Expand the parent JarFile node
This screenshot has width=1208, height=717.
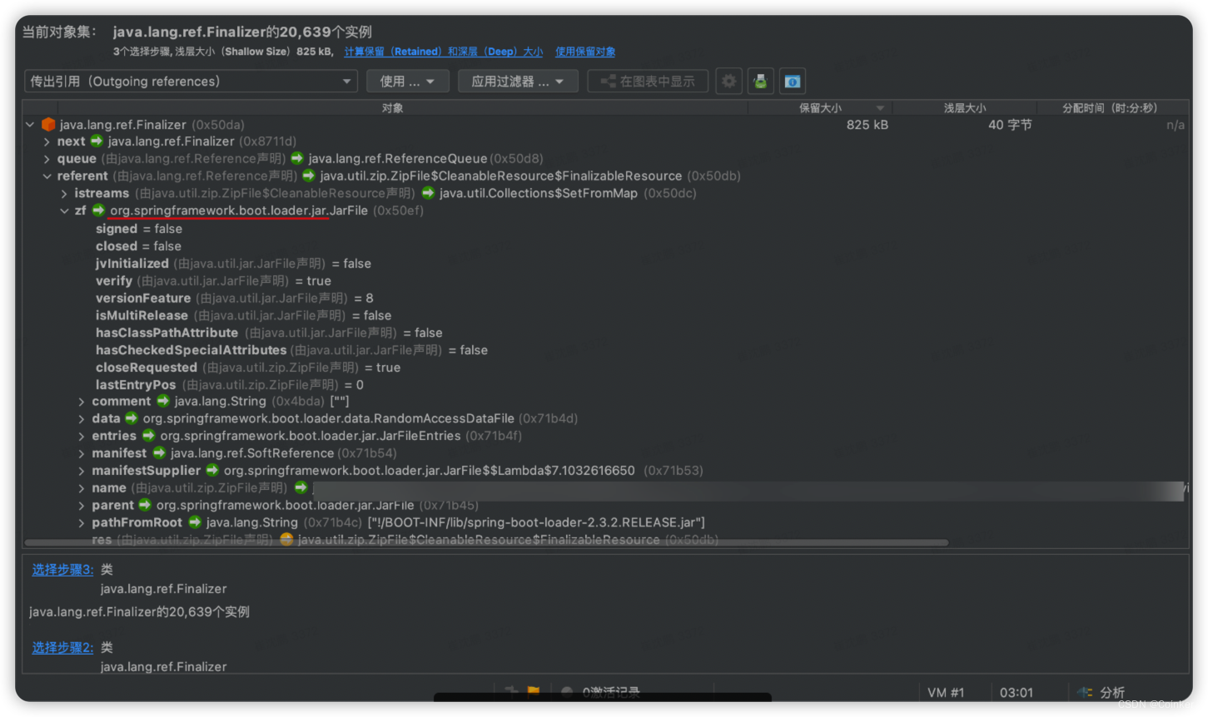coord(82,506)
